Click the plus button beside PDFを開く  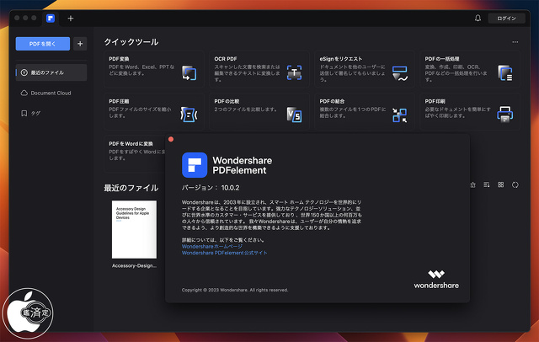80,44
